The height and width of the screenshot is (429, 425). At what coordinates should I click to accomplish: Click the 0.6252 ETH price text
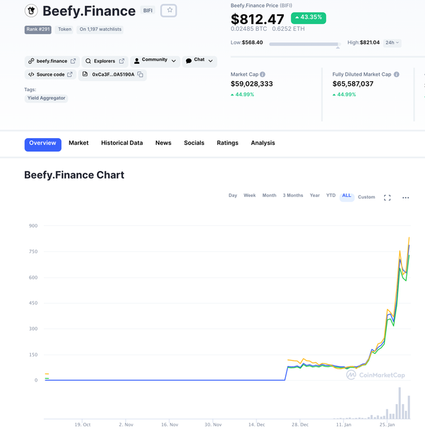(288, 29)
